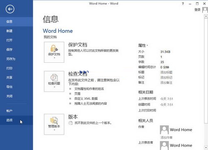Image resolution: width=208 pixels, height=150 pixels.
Task: Click the scrollbar down arrow
Action: point(206,148)
